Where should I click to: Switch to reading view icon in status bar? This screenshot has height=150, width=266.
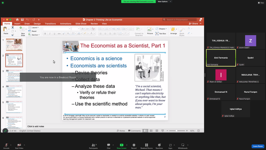(157, 130)
